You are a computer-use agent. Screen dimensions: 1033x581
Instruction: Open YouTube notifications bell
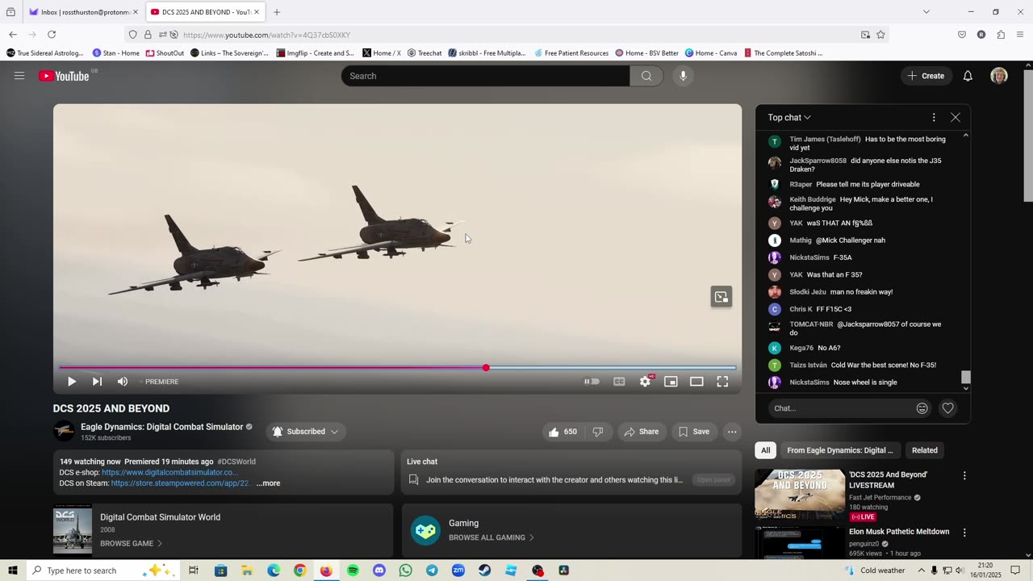pos(968,76)
